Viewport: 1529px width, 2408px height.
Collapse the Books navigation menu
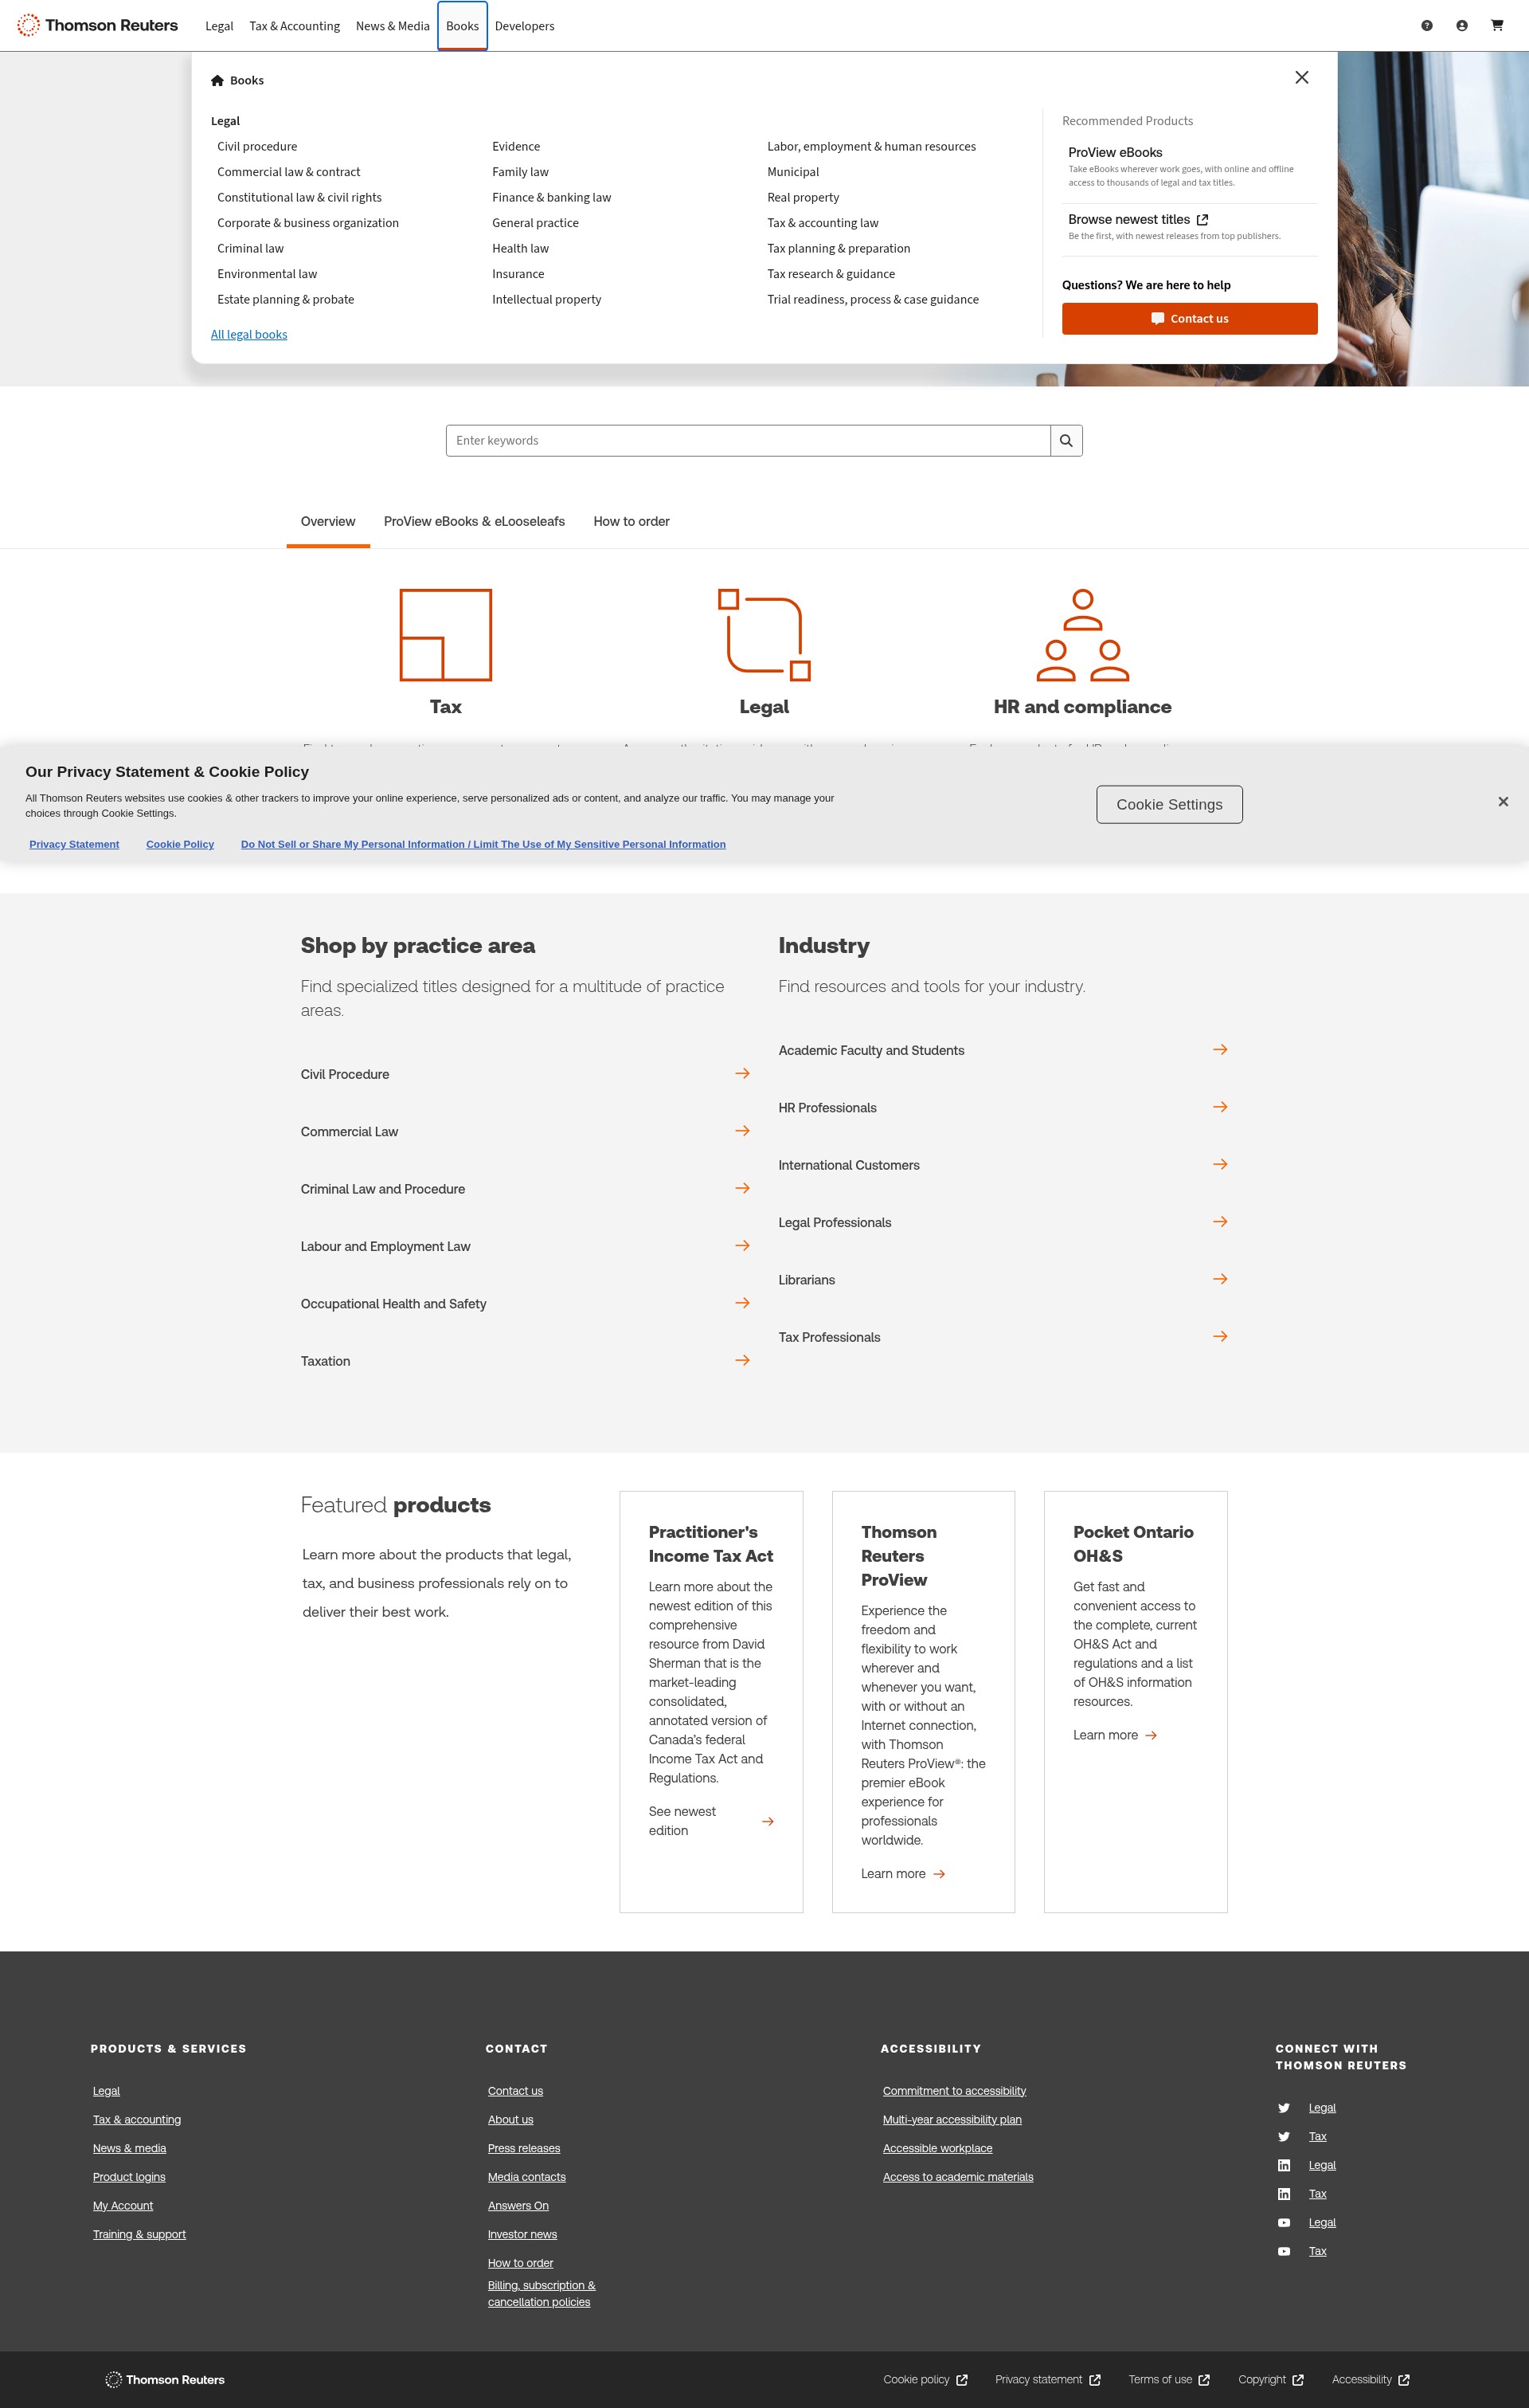[462, 26]
